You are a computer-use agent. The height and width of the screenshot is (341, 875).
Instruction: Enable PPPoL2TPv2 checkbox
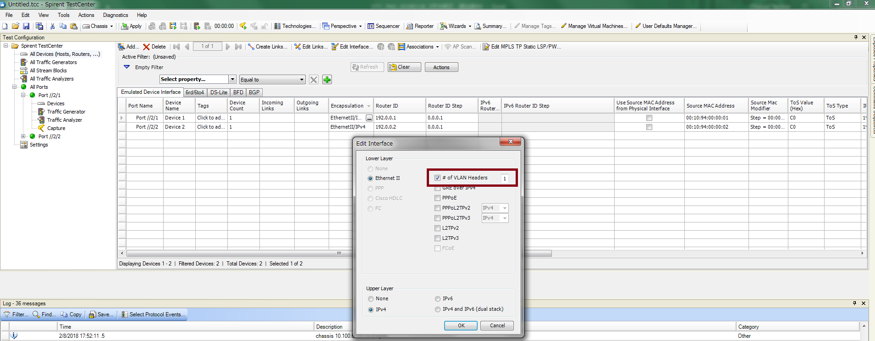pos(437,208)
